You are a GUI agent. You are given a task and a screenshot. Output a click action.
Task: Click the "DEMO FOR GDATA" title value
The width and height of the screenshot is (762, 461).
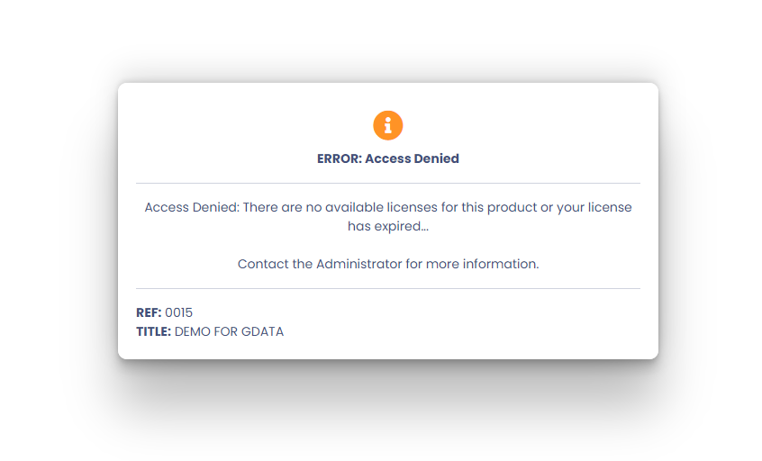click(x=229, y=331)
